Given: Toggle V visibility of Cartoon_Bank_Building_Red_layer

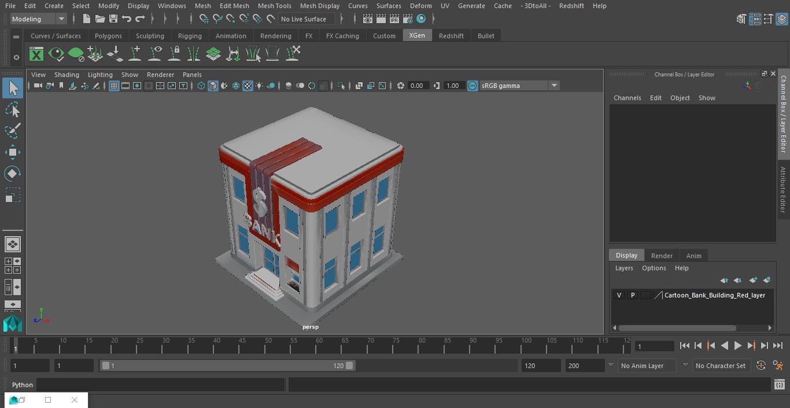Looking at the screenshot, I should [x=619, y=295].
